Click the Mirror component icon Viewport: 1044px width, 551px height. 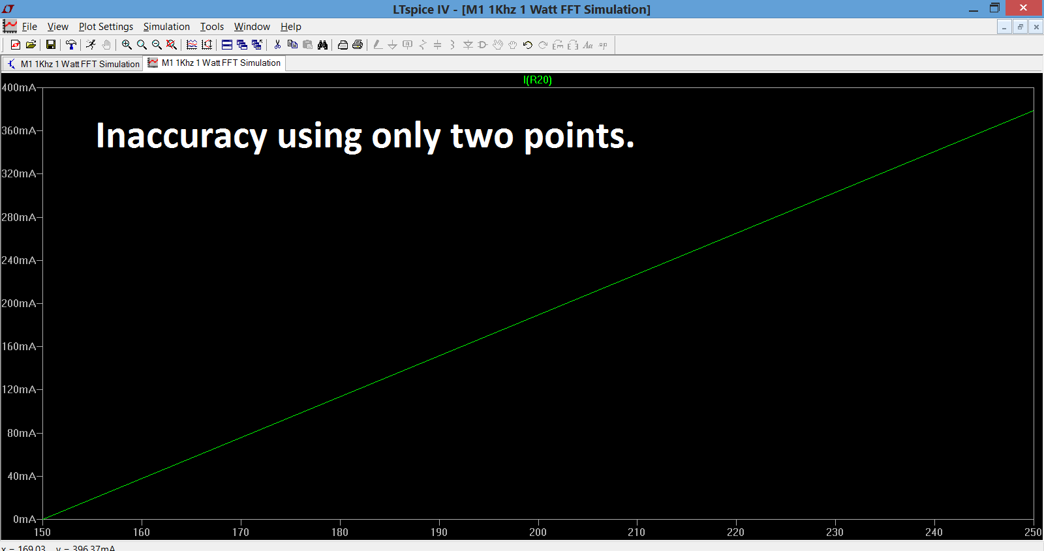[x=573, y=44]
